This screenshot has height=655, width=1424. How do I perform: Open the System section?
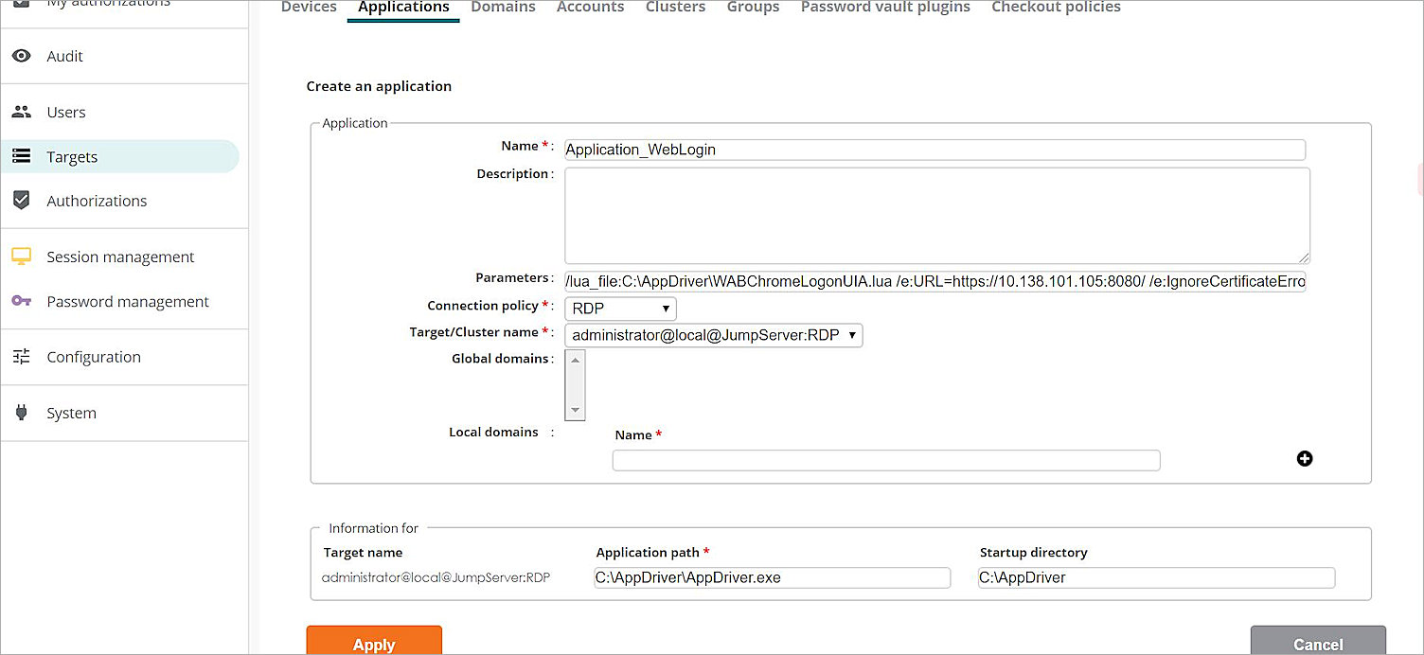71,413
